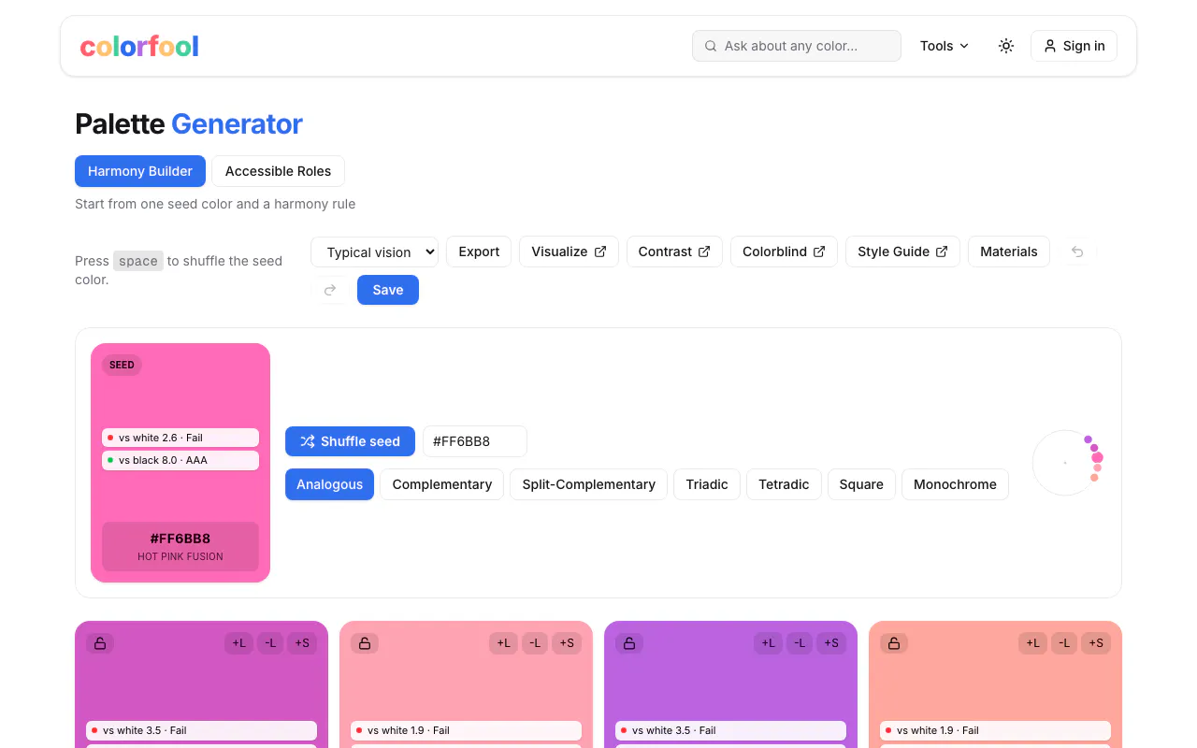
Task: Click the redo arrow icon
Action: click(x=330, y=290)
